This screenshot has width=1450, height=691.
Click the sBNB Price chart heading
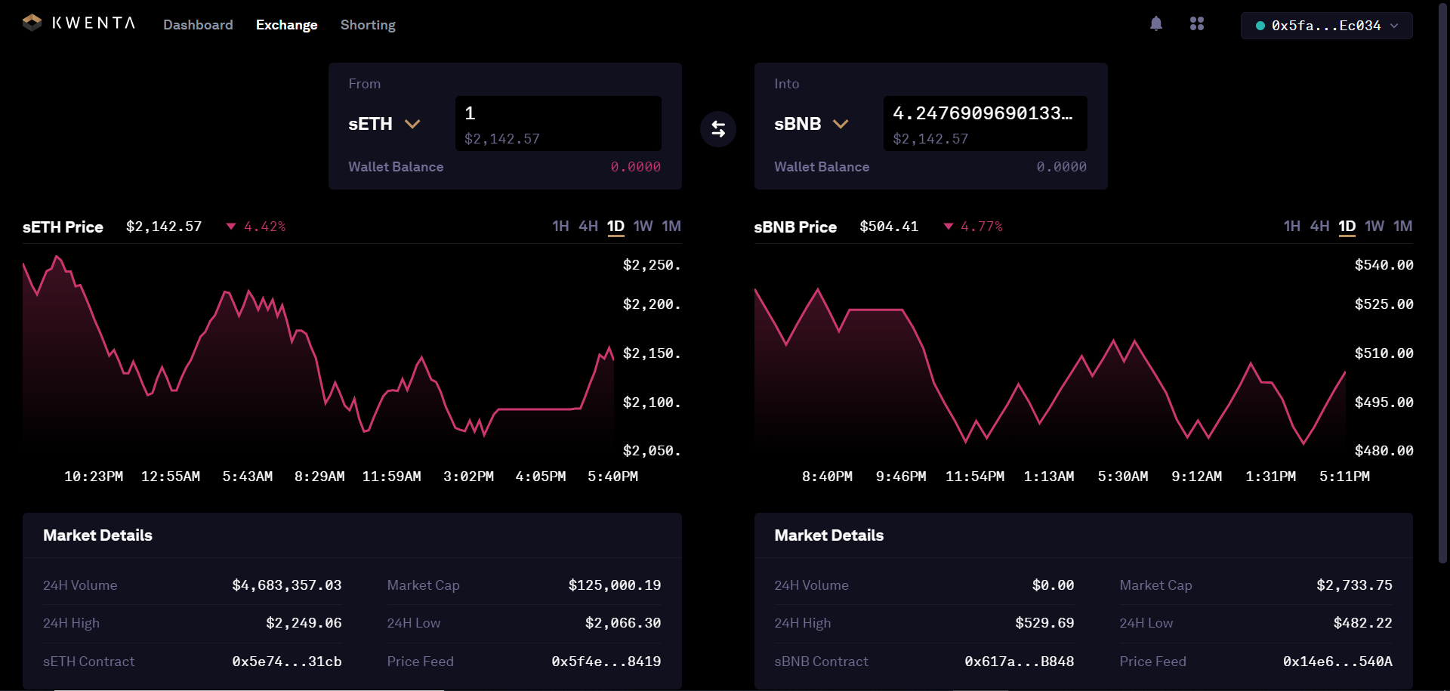tap(795, 227)
